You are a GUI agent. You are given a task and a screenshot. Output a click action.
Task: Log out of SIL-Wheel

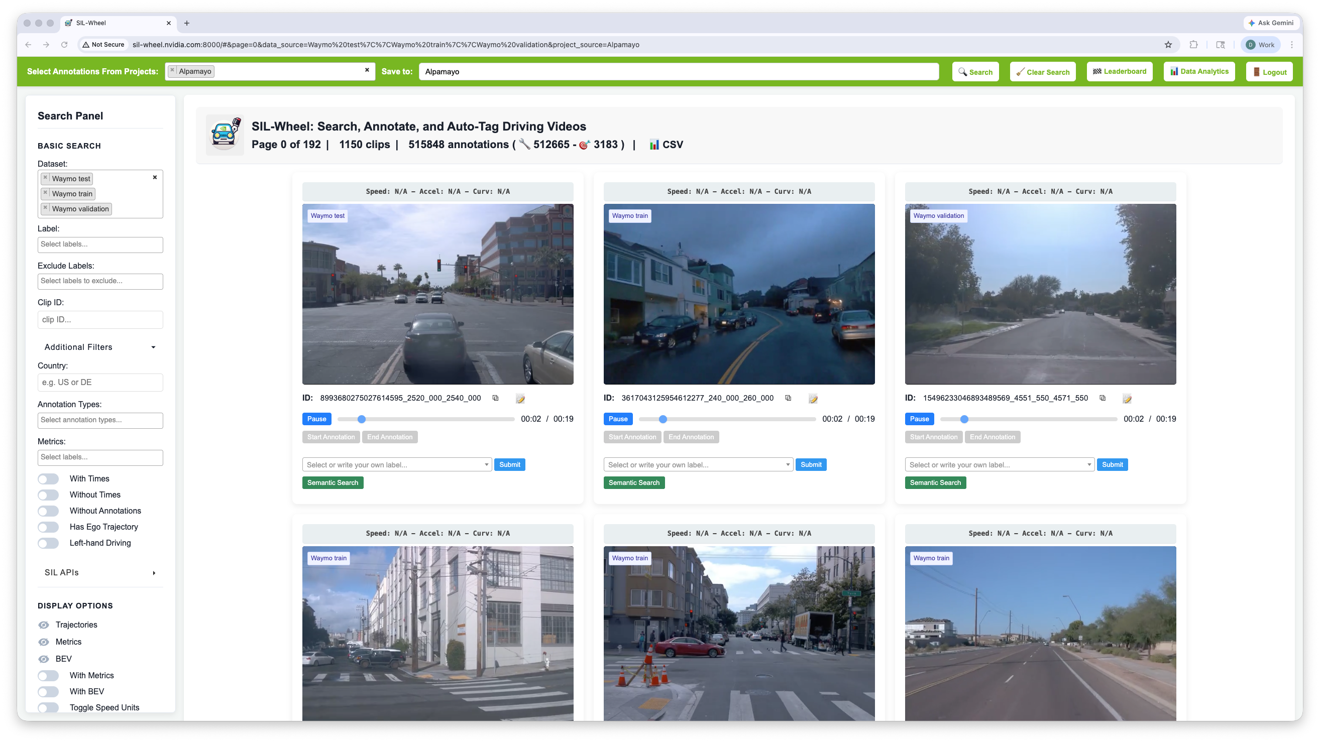[1269, 72]
